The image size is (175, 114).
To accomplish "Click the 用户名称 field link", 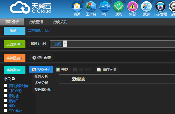I will (x=15, y=91).
